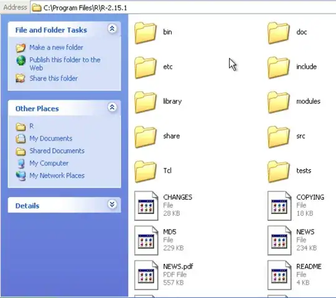Click the File and Folder Tasks header text
The width and height of the screenshot is (336, 298).
[x=51, y=30]
